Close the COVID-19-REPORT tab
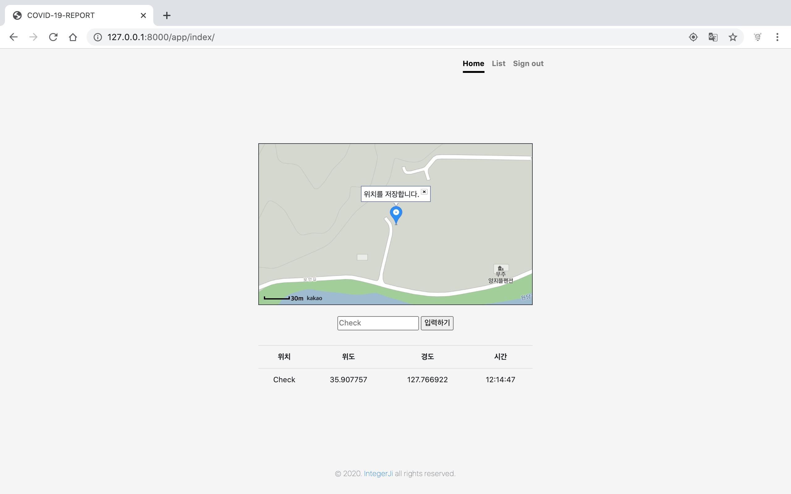Viewport: 791px width, 494px height. (143, 15)
